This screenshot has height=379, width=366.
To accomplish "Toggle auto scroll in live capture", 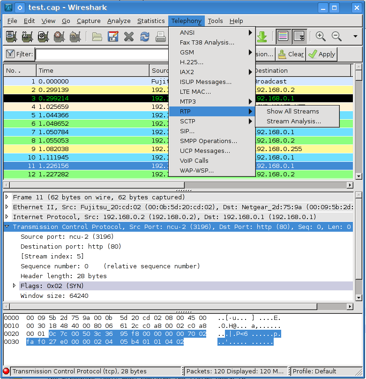I will point(299,37).
